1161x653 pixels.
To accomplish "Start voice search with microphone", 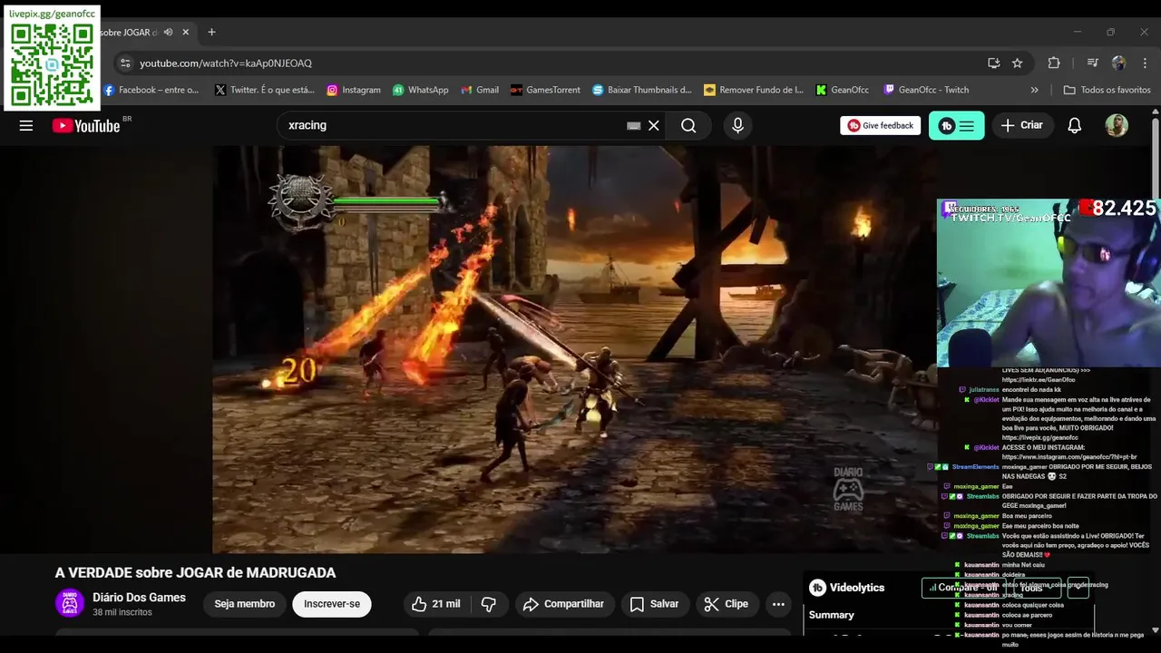I will coord(737,126).
